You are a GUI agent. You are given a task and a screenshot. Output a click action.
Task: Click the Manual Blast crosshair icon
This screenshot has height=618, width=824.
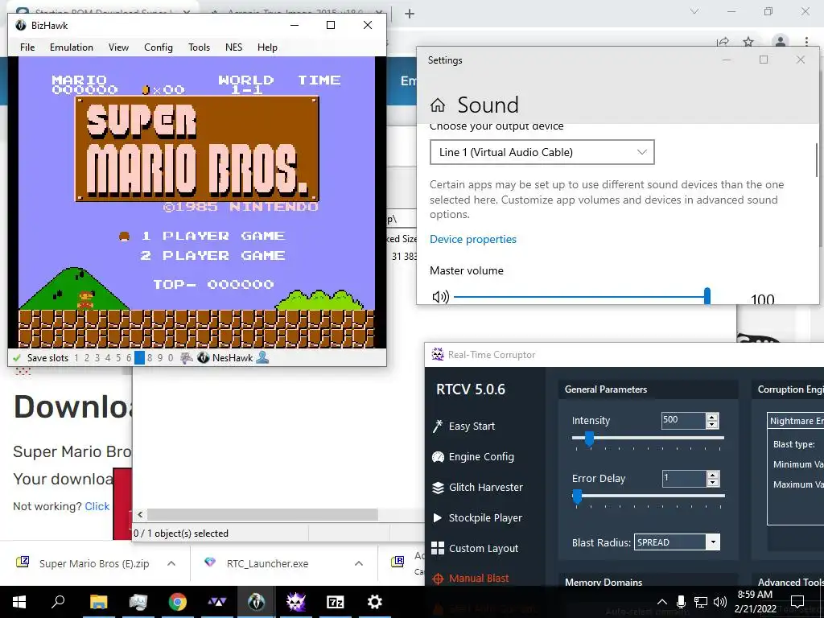coord(438,579)
